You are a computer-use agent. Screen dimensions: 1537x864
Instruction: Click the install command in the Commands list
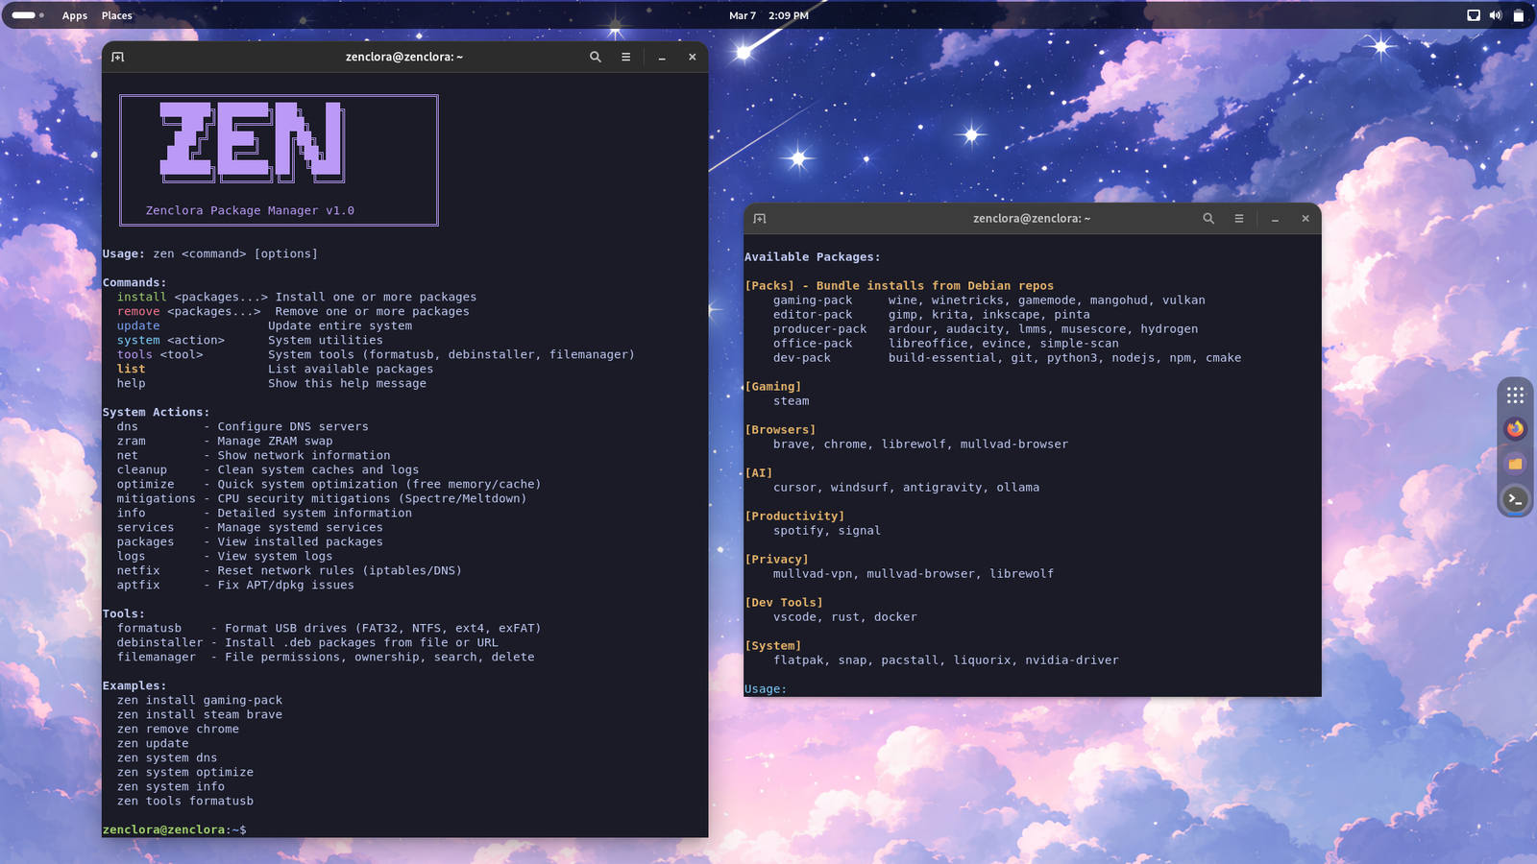coord(140,297)
